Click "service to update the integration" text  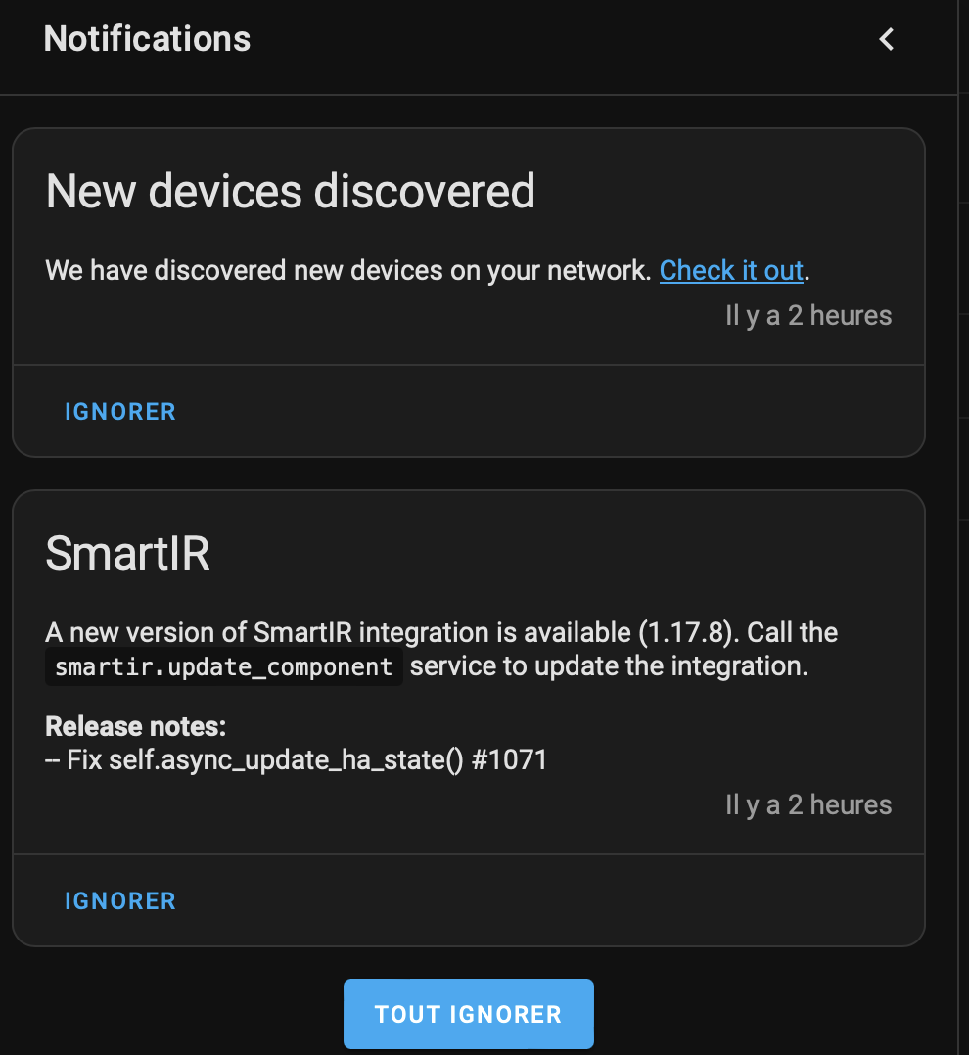point(609,666)
